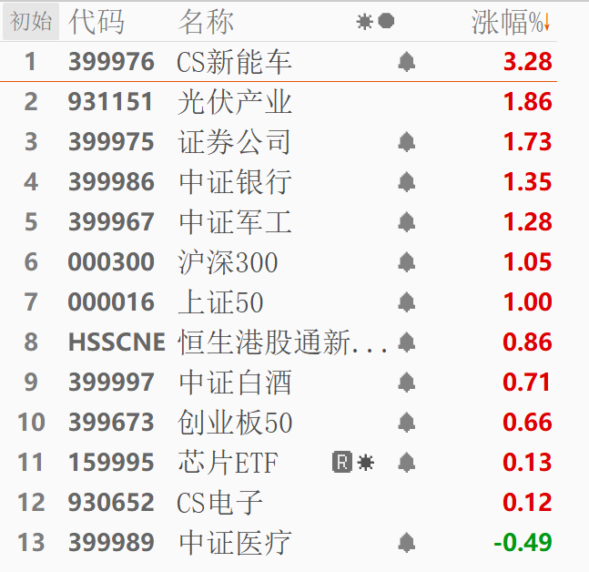Select the 证券公司 name cell

click(234, 142)
